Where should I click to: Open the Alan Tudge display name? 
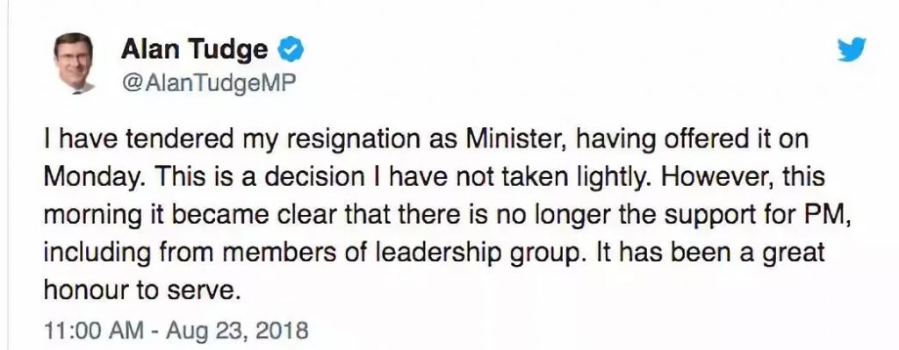194,50
